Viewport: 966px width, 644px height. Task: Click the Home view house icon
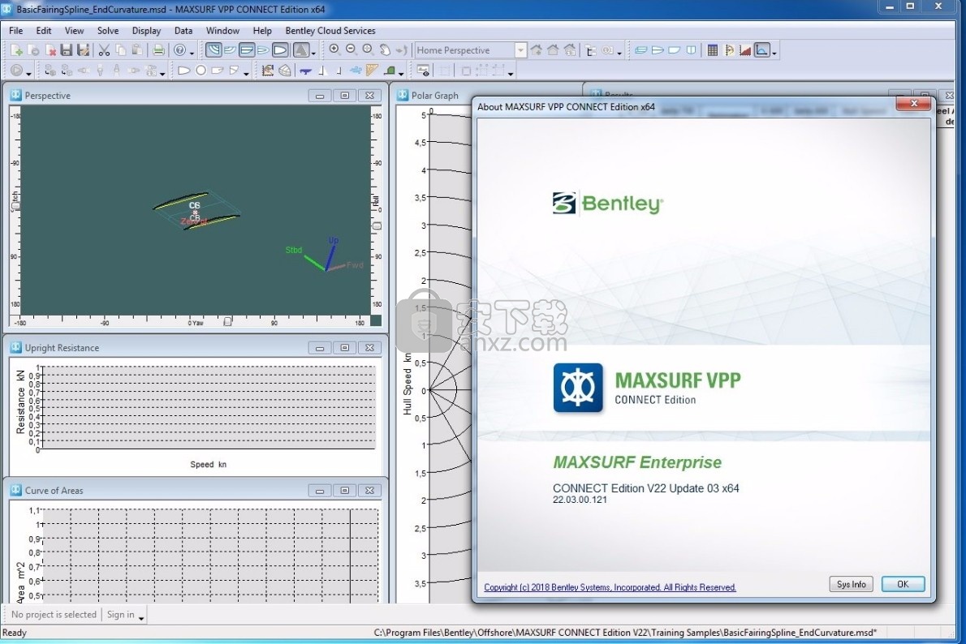[554, 49]
